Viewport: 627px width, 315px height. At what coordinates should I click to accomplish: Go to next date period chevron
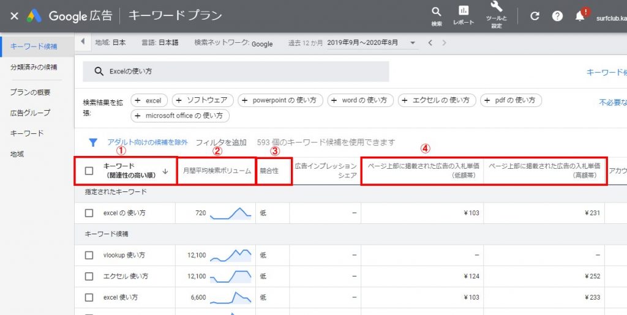tap(444, 43)
